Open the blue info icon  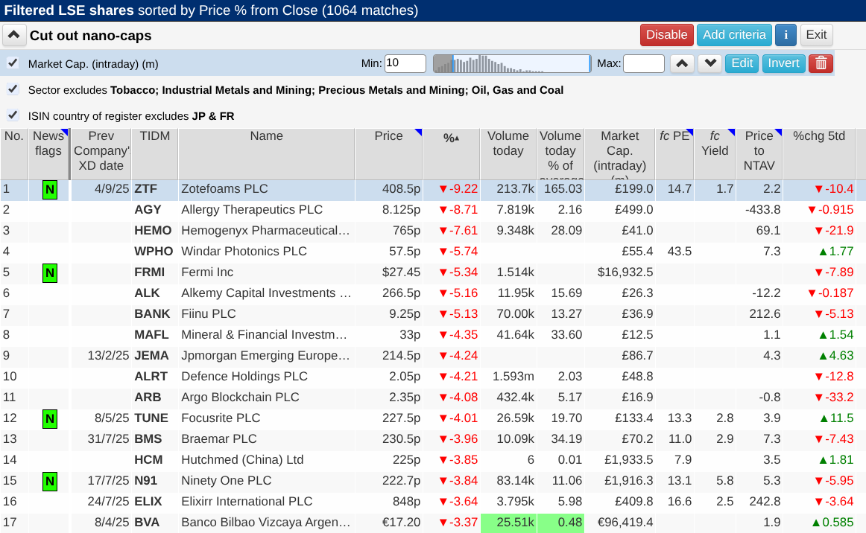786,35
